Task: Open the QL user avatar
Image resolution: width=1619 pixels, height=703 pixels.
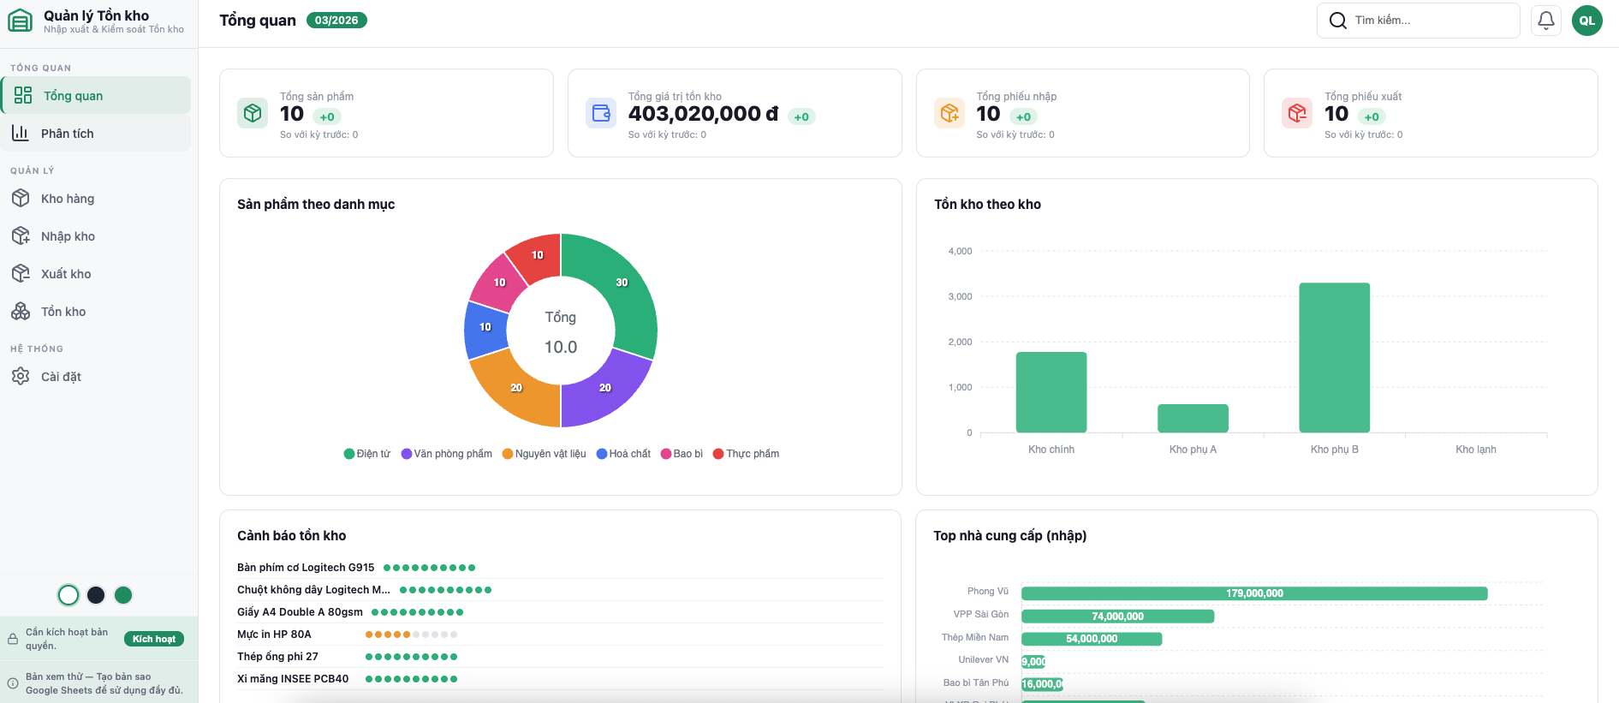Action: click(1586, 21)
